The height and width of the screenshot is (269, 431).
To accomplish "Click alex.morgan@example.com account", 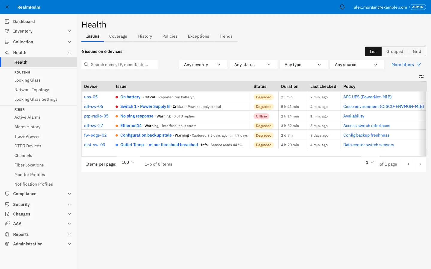I will [380, 7].
